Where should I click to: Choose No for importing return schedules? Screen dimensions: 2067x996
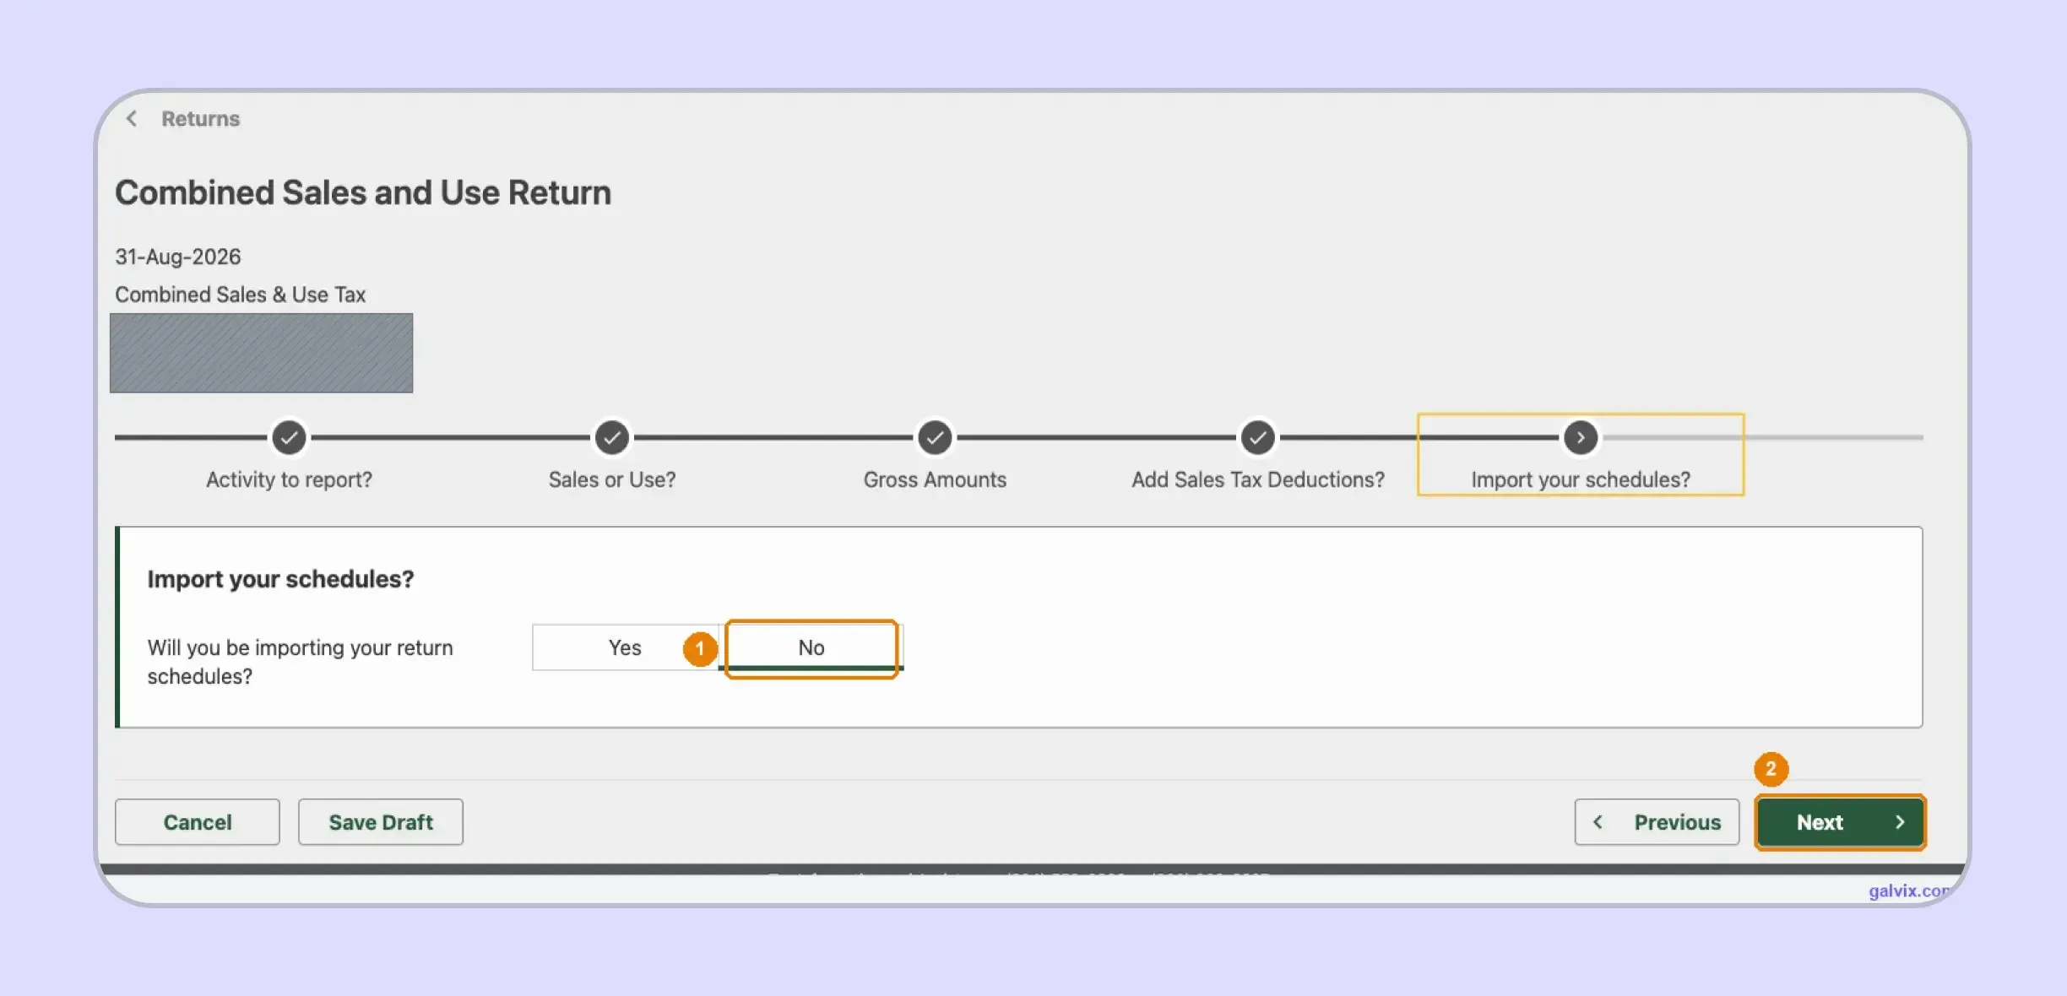pyautogui.click(x=811, y=647)
